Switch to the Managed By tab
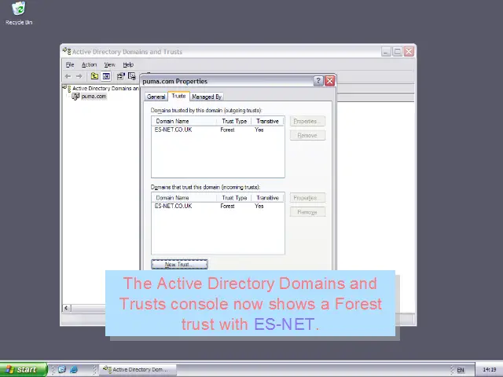The width and height of the screenshot is (503, 377). (207, 97)
